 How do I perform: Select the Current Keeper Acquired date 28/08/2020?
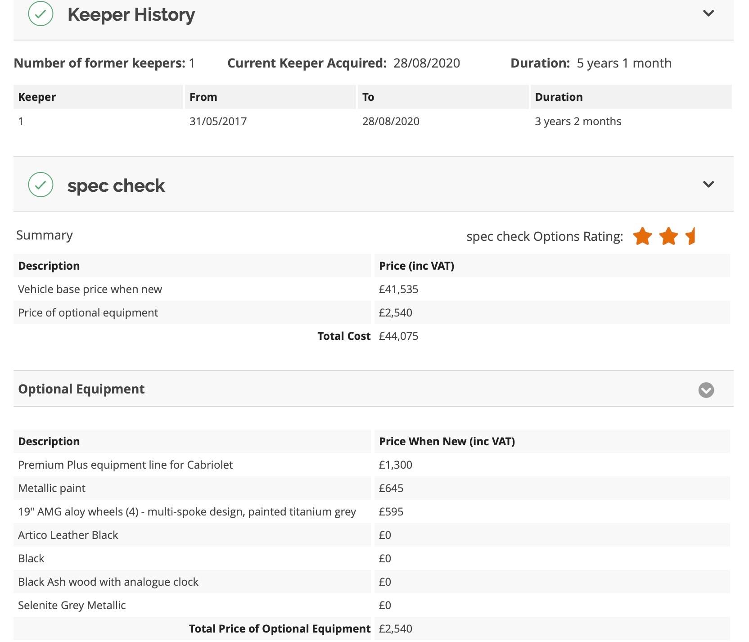point(426,63)
